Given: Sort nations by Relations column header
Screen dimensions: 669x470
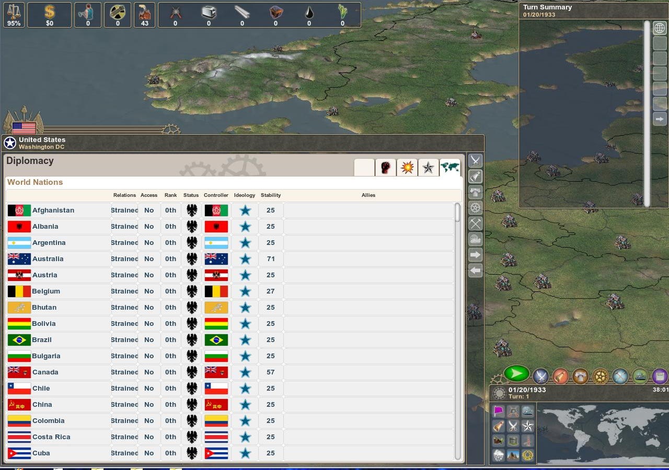Looking at the screenshot, I should tap(124, 195).
